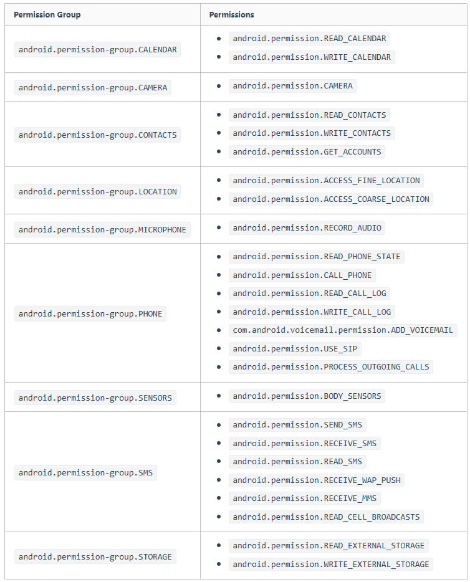470x582 pixels.
Task: Click the PROCESS_OUTGOING_CALLS permission
Action: point(331,367)
